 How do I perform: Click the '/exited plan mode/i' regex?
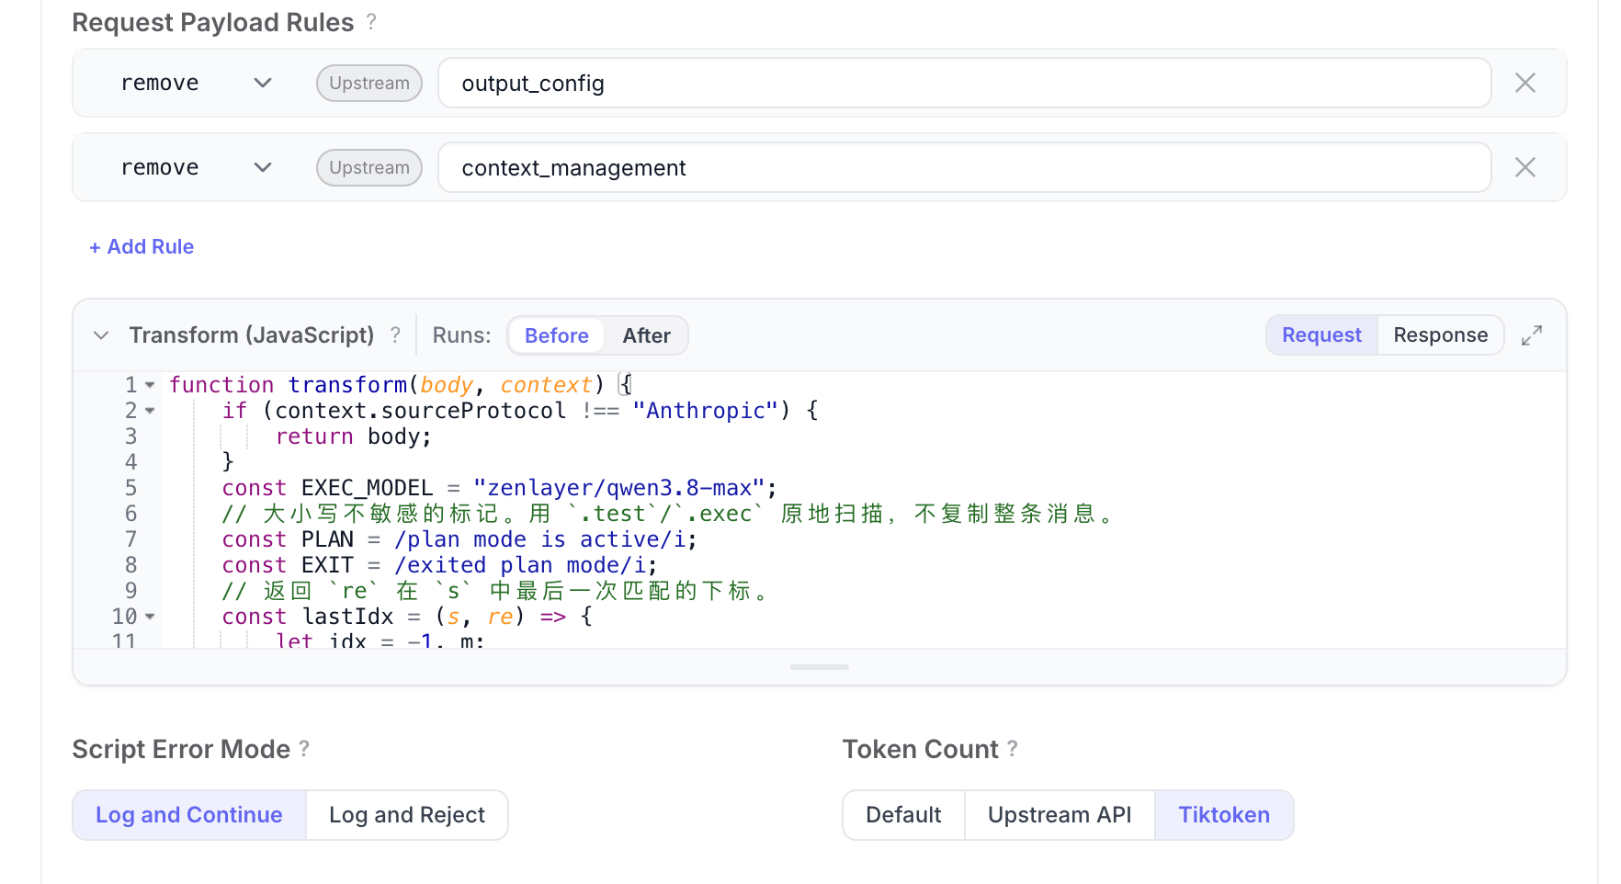point(519,565)
